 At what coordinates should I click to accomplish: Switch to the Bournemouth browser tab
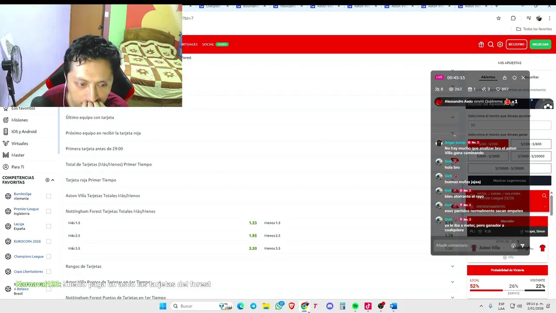point(250,6)
